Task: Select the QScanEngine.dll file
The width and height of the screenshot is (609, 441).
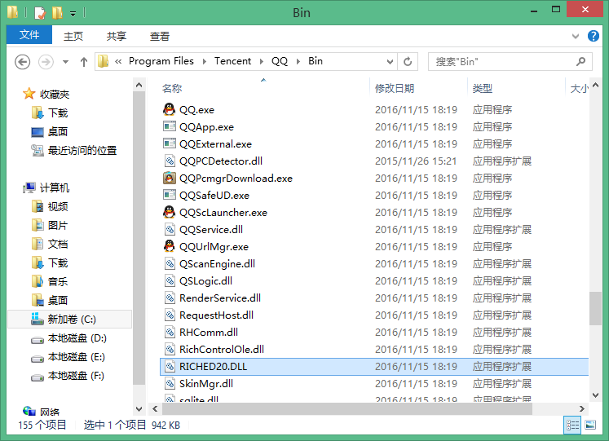Action: click(x=374, y=263)
